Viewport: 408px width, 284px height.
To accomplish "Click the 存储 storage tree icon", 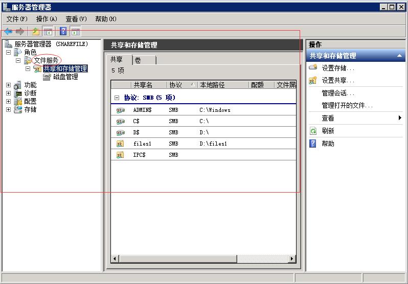I will [18, 109].
